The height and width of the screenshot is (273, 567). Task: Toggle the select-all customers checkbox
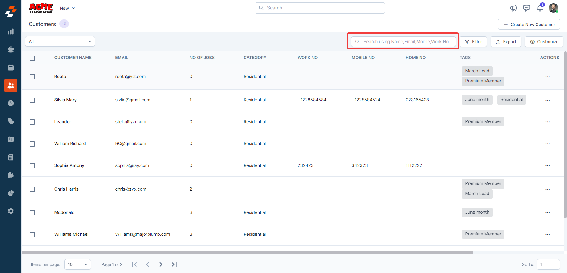pos(32,58)
